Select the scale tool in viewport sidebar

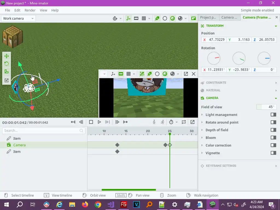(x=7, y=71)
